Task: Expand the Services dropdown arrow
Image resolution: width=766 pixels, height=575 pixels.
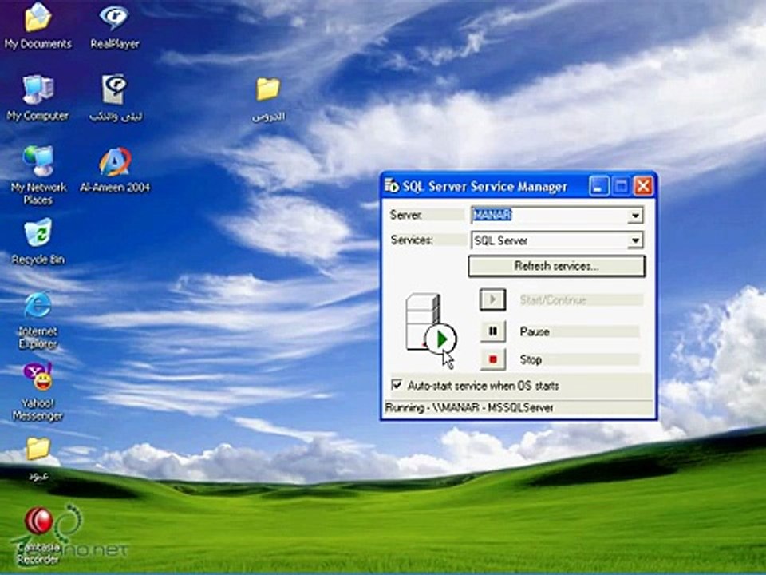Action: coord(635,240)
